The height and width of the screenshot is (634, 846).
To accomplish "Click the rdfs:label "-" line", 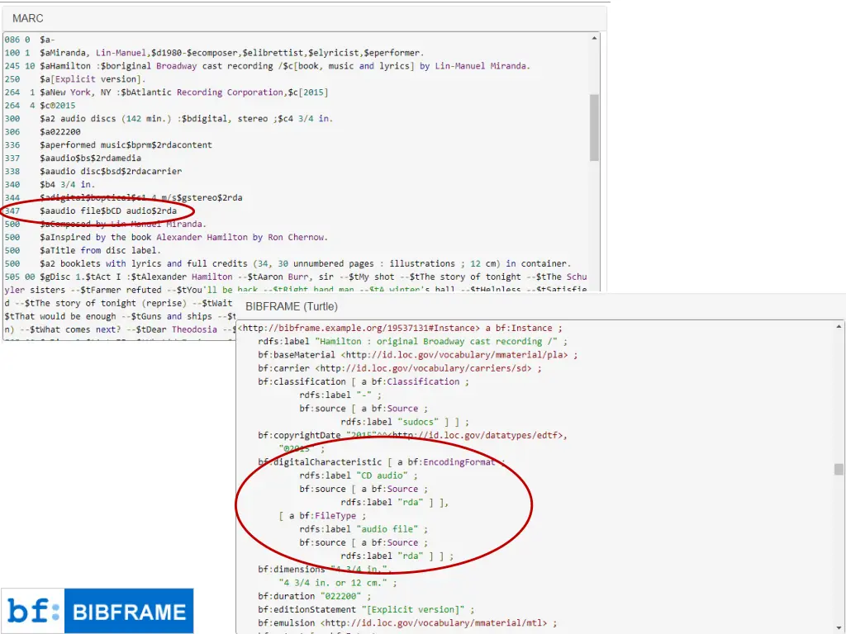I will [340, 395].
